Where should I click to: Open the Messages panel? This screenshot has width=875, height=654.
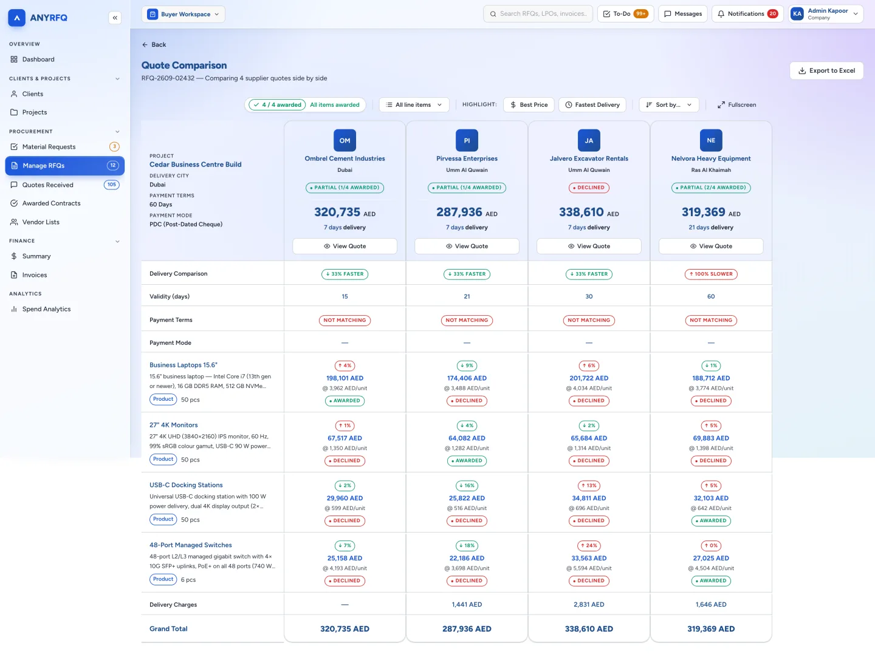coord(683,14)
